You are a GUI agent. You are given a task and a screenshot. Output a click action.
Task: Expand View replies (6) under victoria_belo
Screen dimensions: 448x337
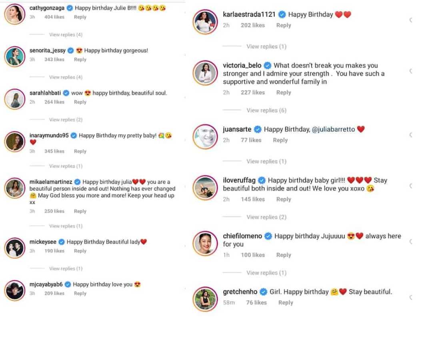coord(266,110)
